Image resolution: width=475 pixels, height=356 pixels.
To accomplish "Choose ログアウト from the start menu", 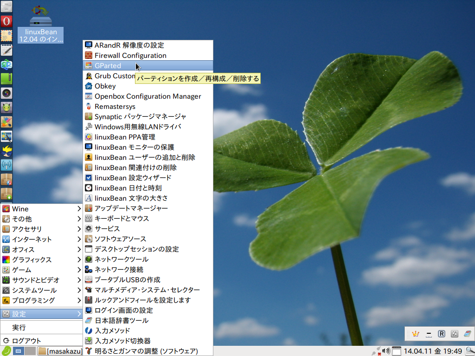I will point(41,341).
